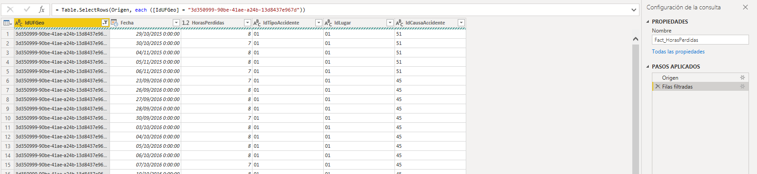Screen dimensions: 757x174
Task: Select the IdTipoAccidente column header
Action: (288, 23)
